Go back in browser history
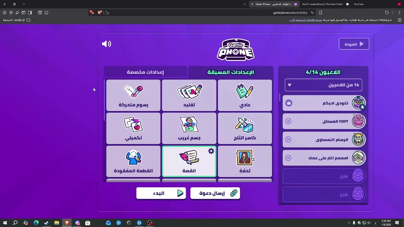 [x=399, y=13]
